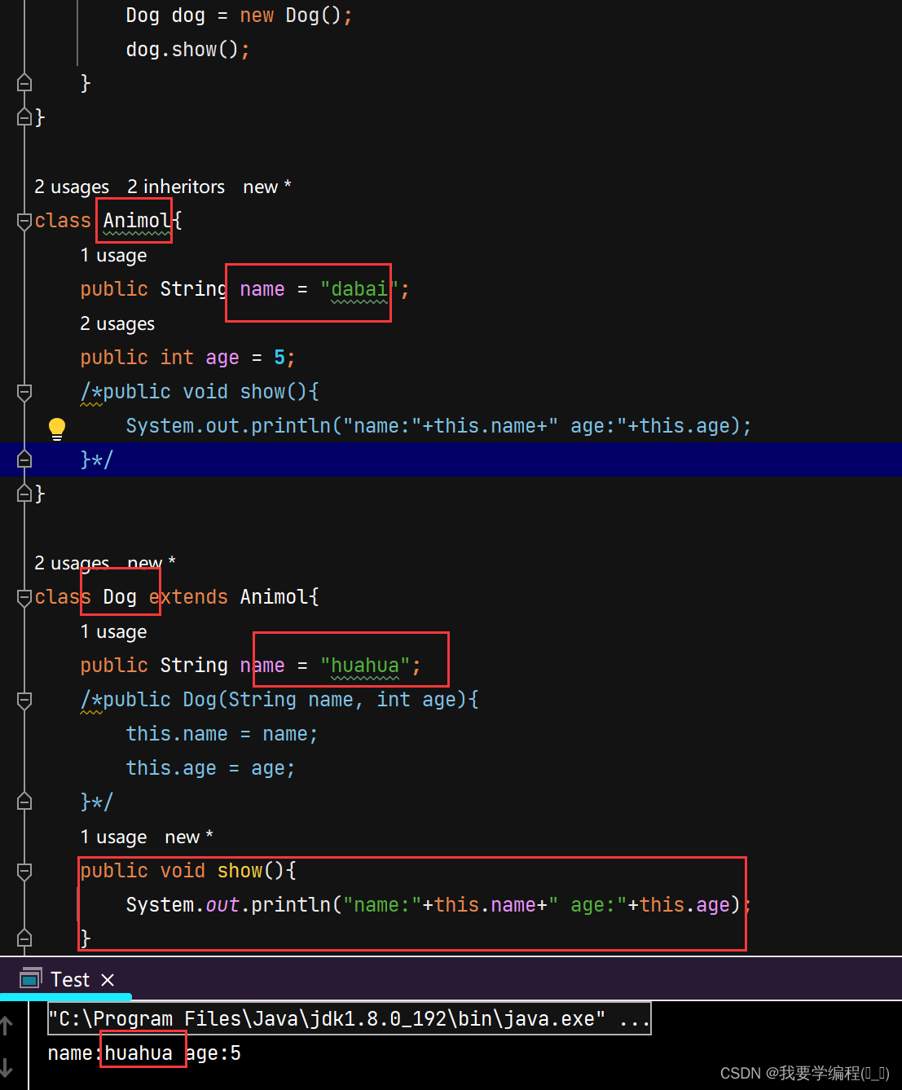The image size is (902, 1090).
Task: Click the 'this.name = name;' commented line
Action: tap(222, 734)
